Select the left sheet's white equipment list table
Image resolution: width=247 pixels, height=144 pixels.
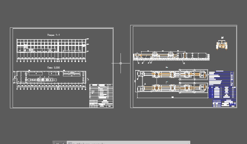(101, 91)
